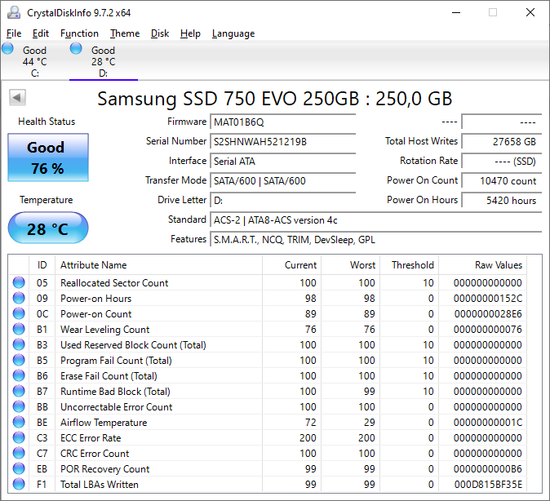Click the Attribute Name column header
The image size is (550, 501).
point(93,265)
